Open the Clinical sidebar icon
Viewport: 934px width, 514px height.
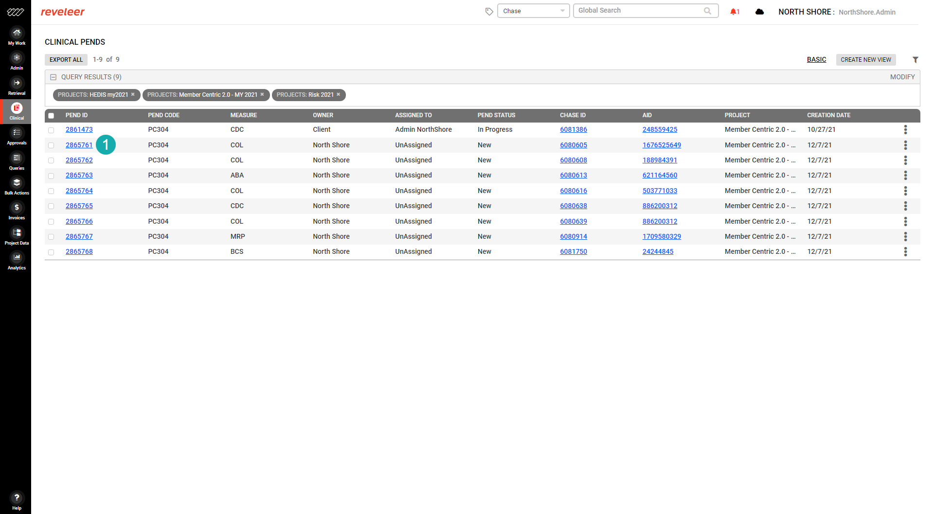point(17,111)
